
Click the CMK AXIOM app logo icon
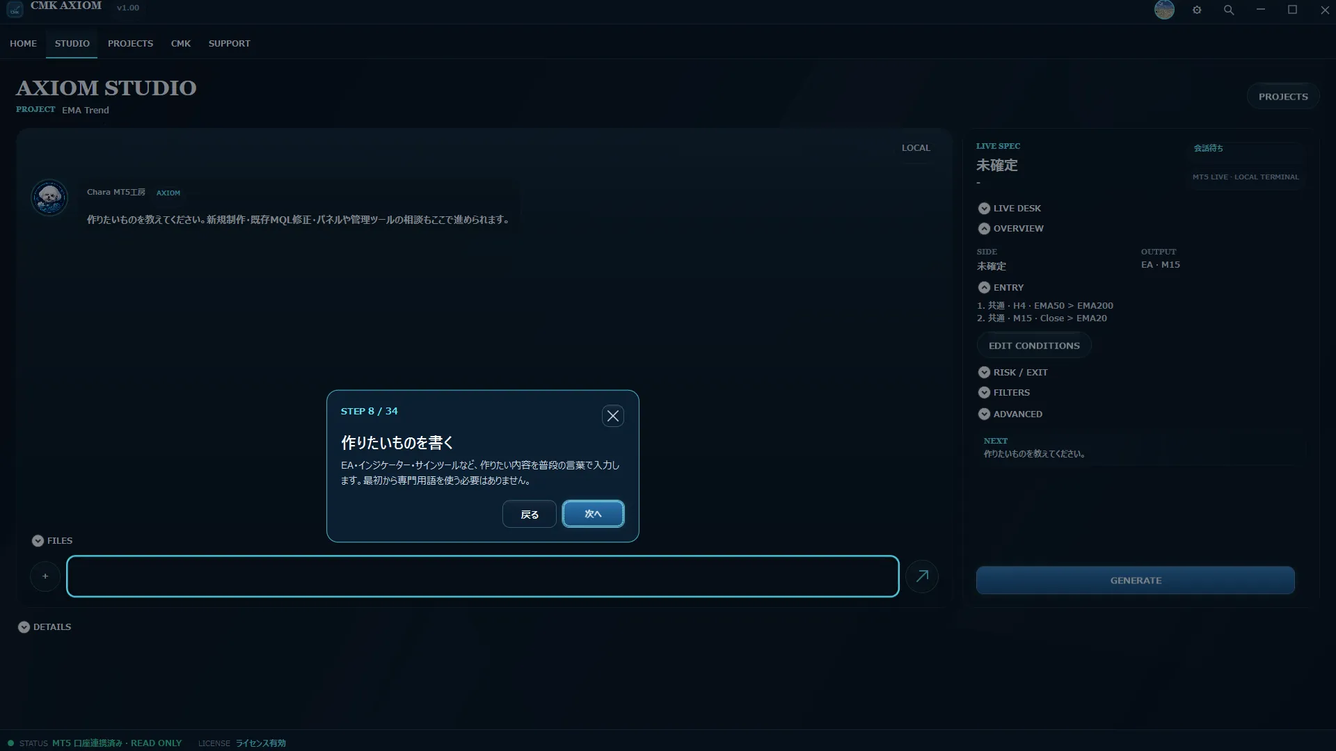pyautogui.click(x=15, y=10)
